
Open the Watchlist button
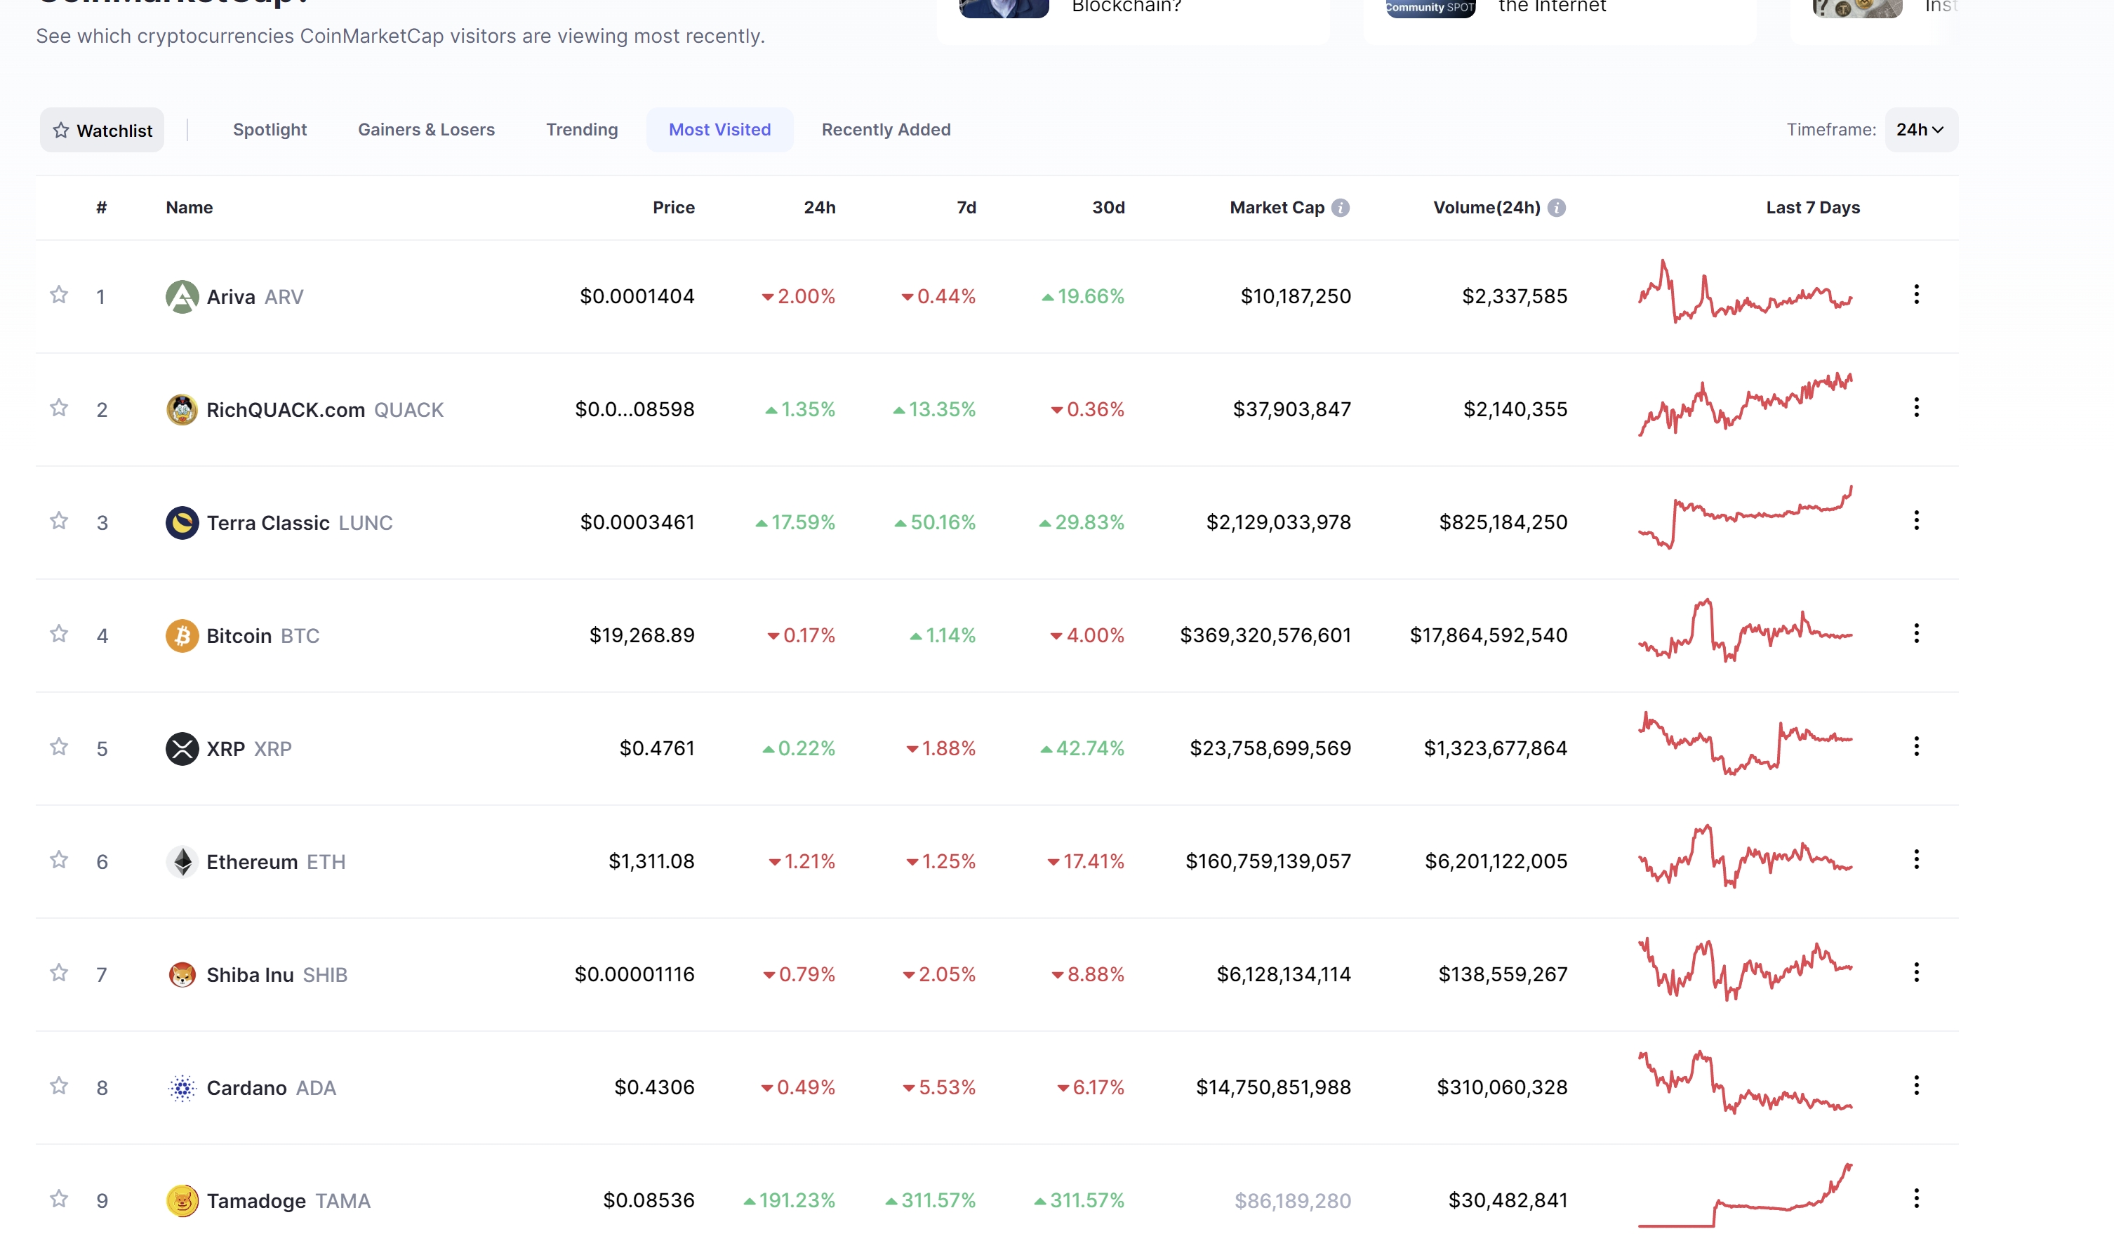point(102,131)
